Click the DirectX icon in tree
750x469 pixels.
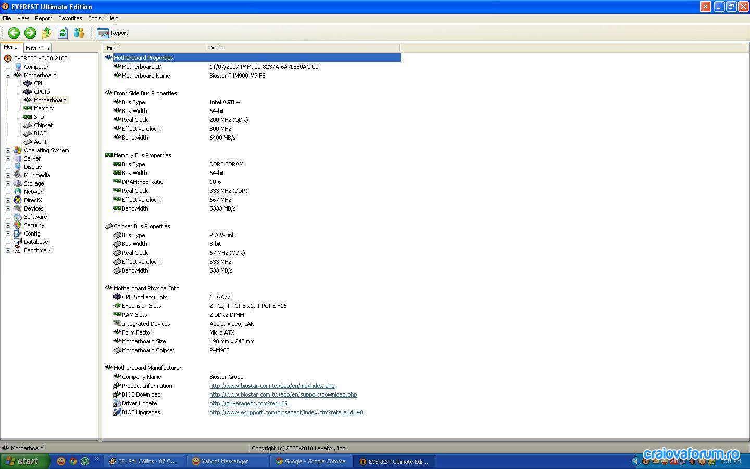click(18, 200)
